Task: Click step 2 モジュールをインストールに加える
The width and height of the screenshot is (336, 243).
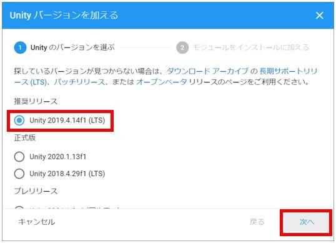Action: pos(242,47)
